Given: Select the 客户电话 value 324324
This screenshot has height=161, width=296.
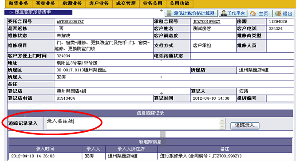Looking at the screenshot, I should (276, 29).
